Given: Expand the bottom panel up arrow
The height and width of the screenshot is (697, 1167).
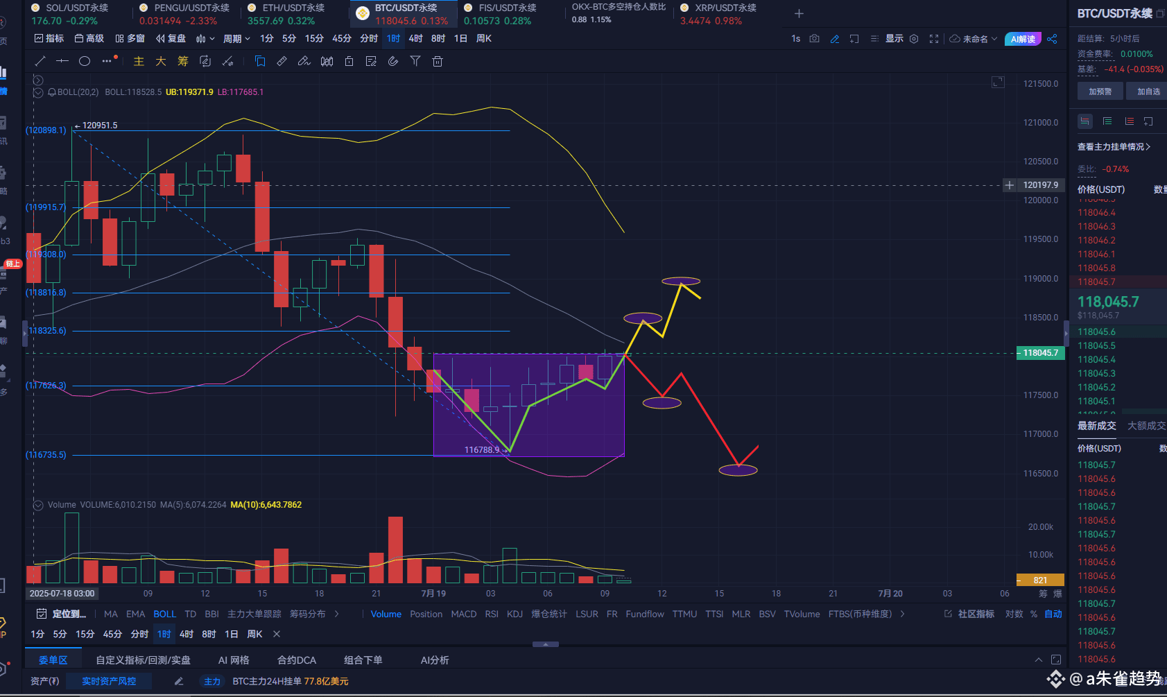Looking at the screenshot, I should coord(1038,660).
